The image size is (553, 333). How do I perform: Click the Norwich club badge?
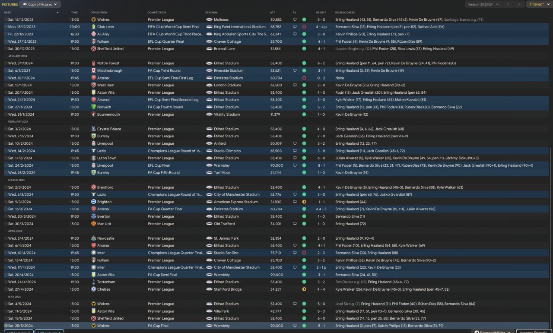(93, 107)
